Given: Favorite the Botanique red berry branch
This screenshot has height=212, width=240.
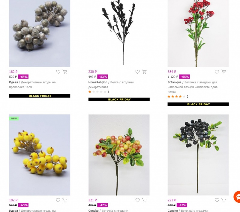Looking at the screenshot, I should tap(217, 72).
